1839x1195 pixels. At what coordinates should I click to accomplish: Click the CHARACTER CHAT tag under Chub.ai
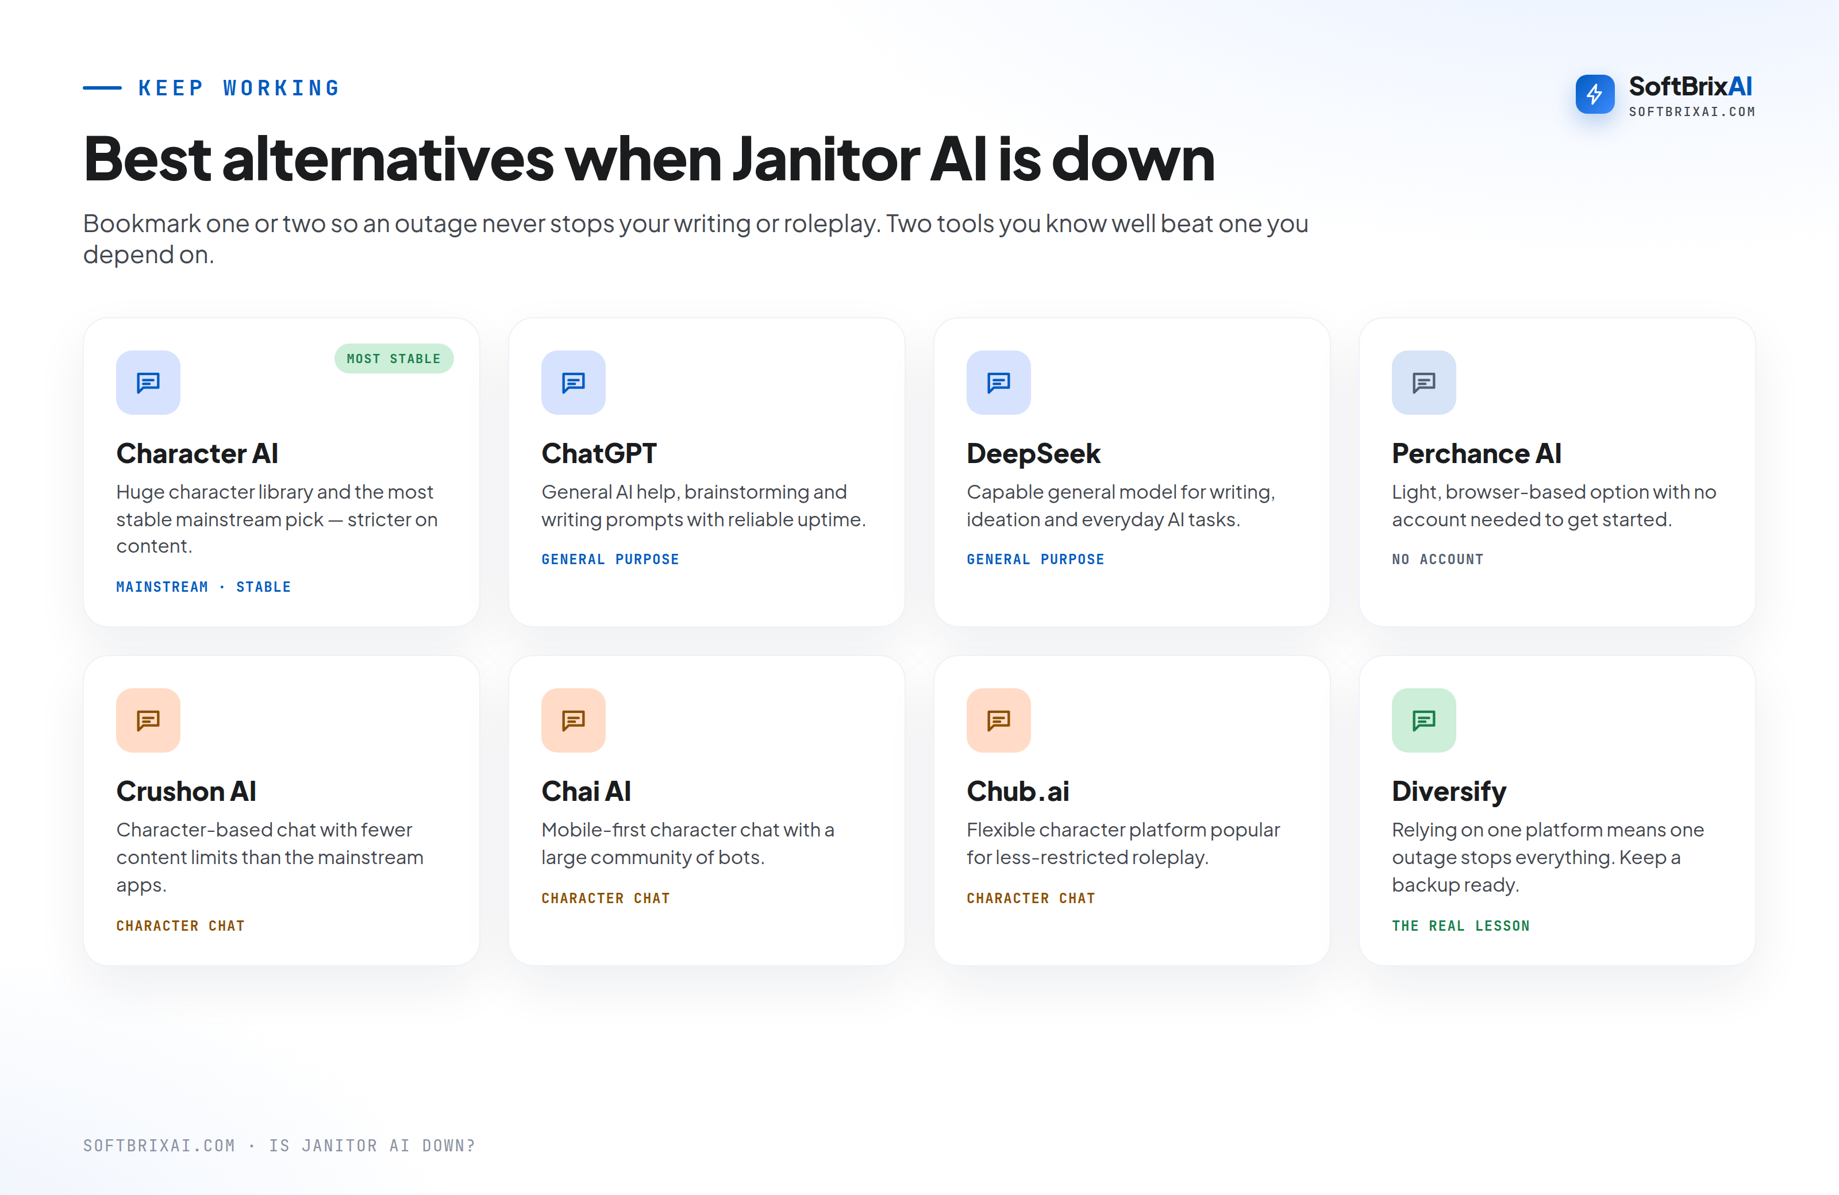point(1031,899)
